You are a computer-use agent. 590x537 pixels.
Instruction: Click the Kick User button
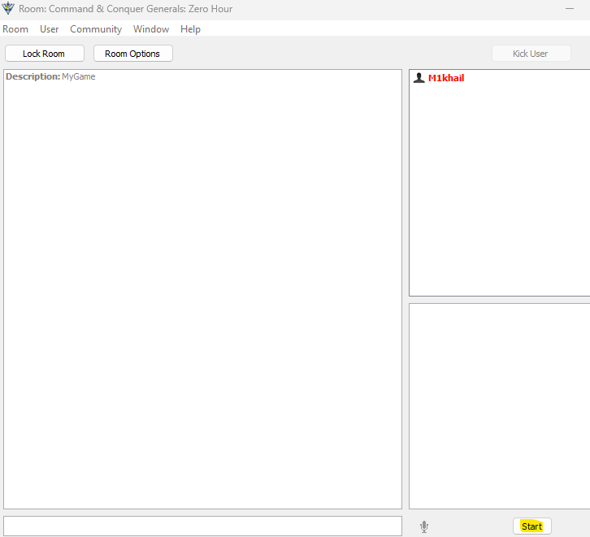[530, 54]
